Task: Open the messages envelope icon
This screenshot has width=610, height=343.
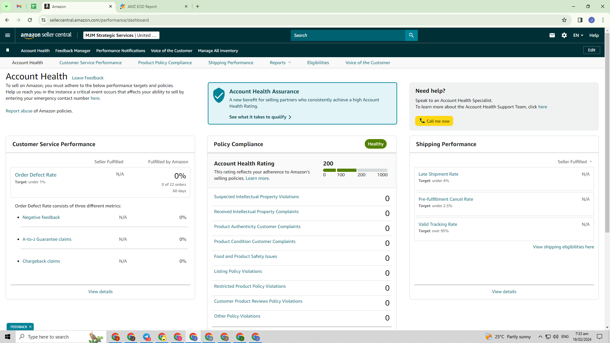Action: (552, 35)
